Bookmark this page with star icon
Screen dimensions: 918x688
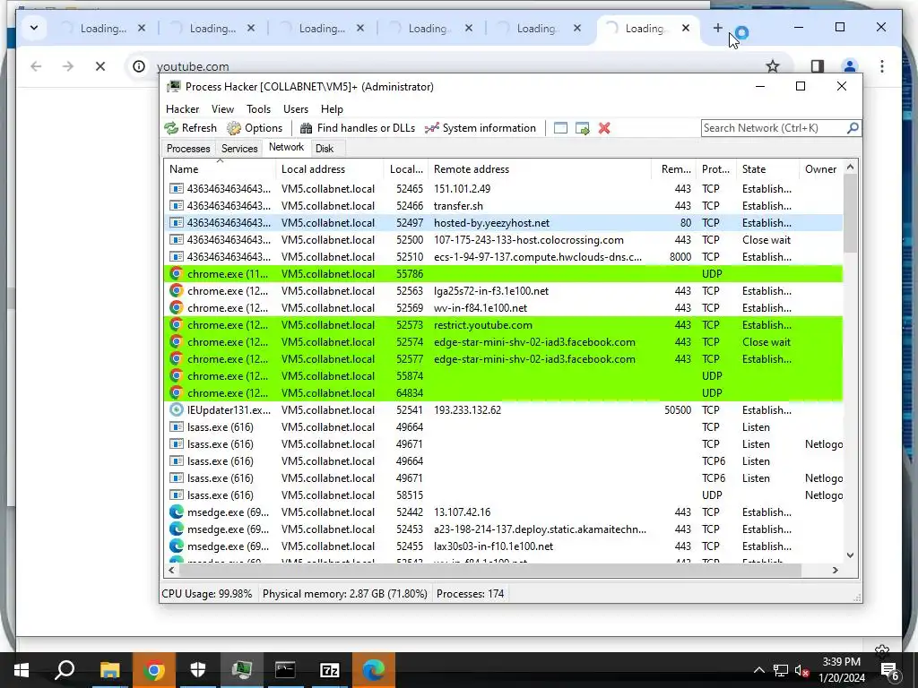coord(773,66)
